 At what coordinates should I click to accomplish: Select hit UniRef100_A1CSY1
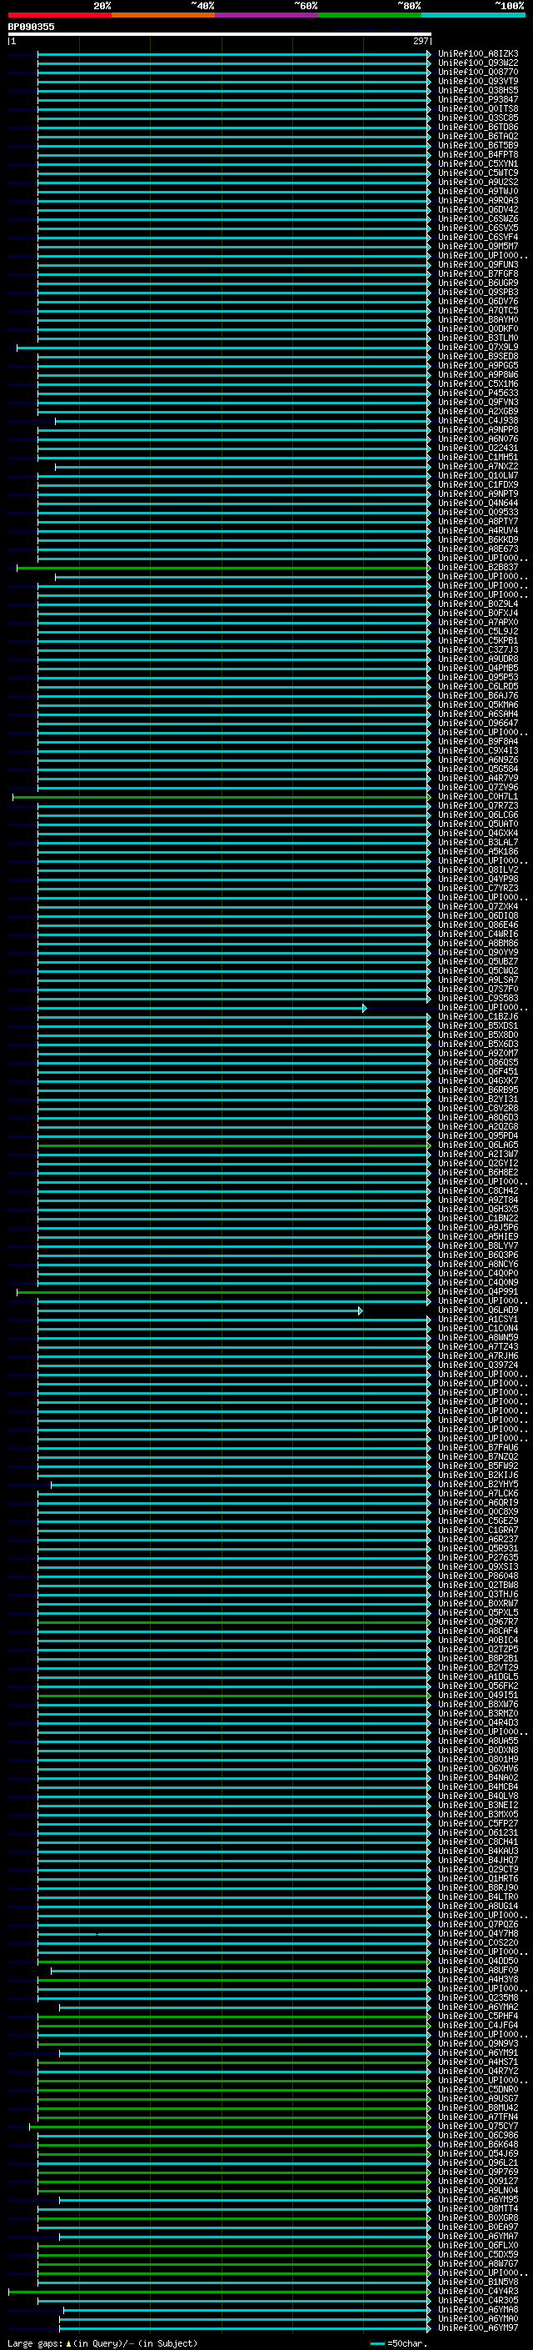[478, 1319]
